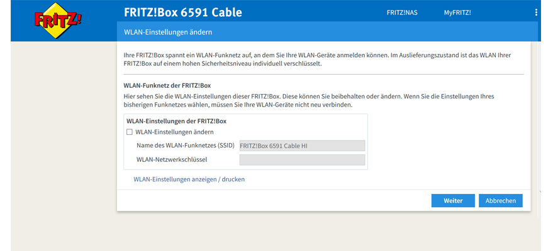Click the WLAN-Einstellungen der FRITZ!Box group heading
553x251 pixels.
176,121
